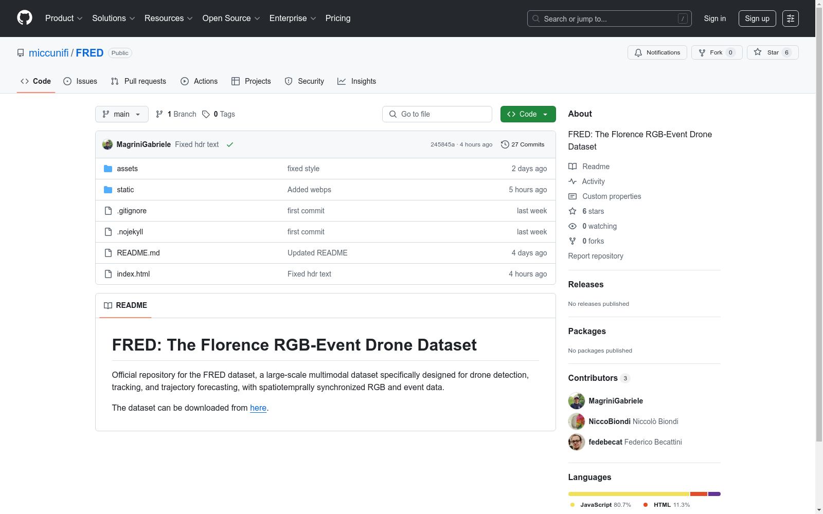Open the Releases section heading

pos(586,284)
